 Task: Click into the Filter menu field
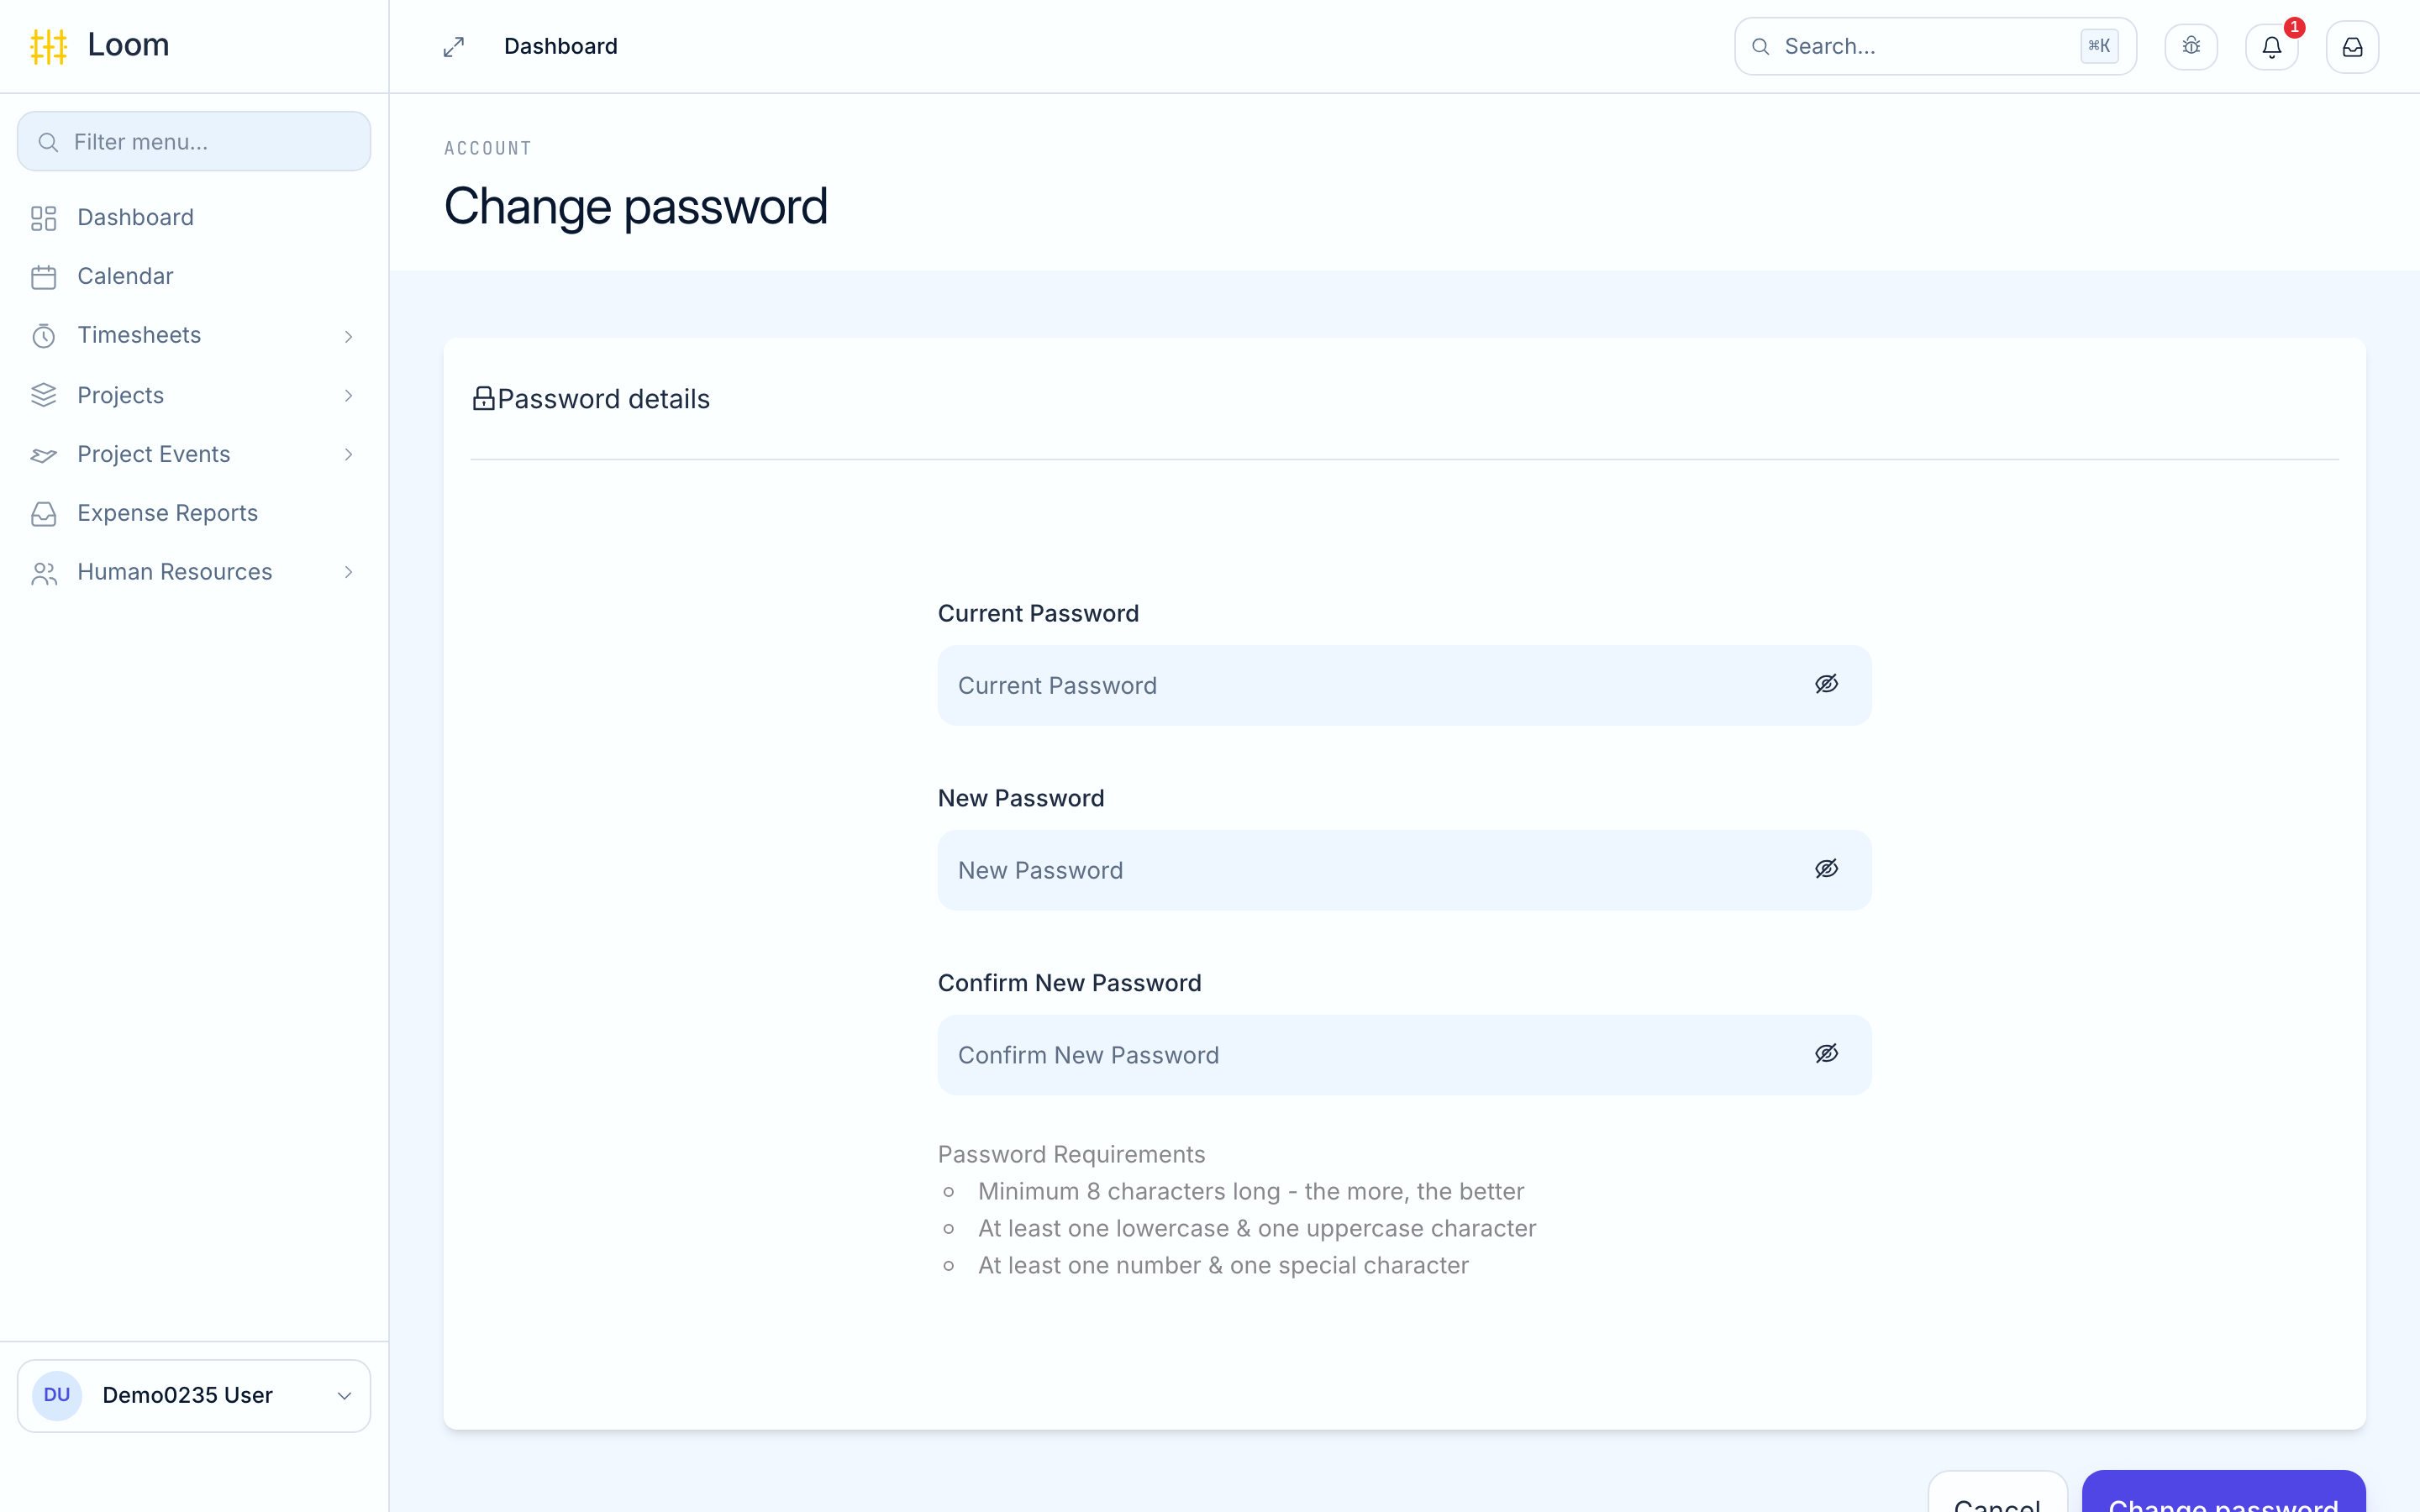[x=194, y=141]
